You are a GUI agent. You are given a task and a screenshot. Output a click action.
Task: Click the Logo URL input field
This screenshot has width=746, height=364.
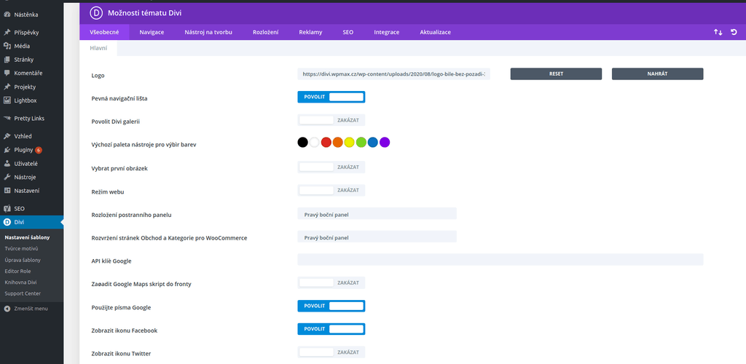point(393,74)
